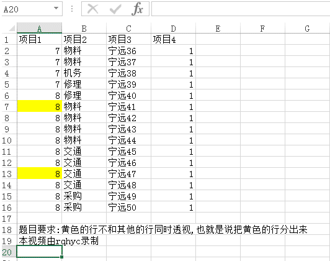Click inside the formula bar input
The width and height of the screenshot is (330, 261).
(x=241, y=9)
